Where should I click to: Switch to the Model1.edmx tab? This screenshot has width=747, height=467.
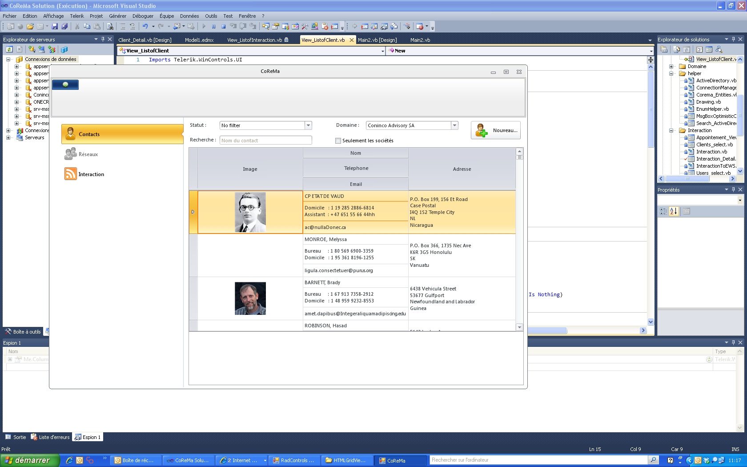pos(199,40)
